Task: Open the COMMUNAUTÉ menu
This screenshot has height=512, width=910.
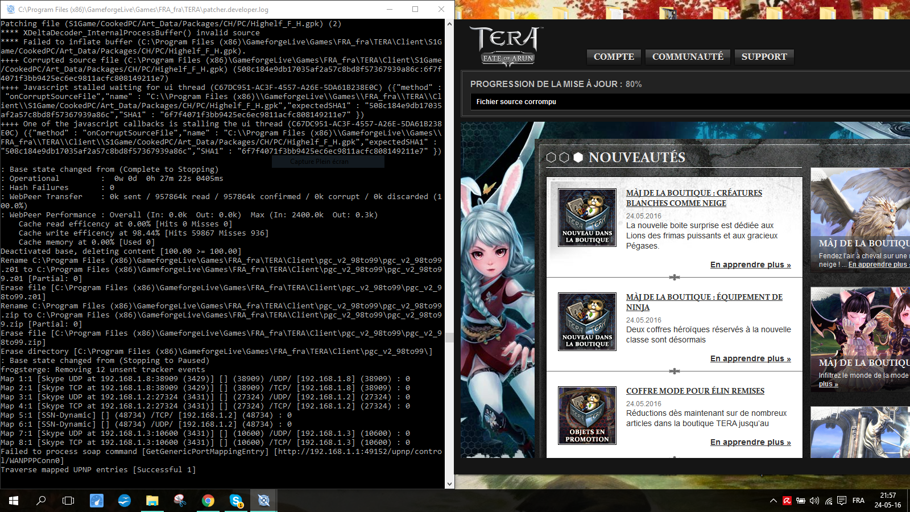Action: [x=688, y=57]
